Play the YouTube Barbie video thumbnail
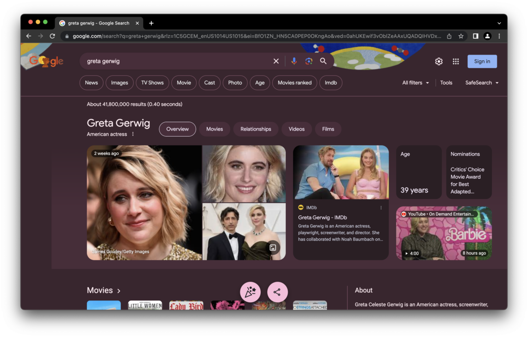528x337 pixels. [444, 233]
